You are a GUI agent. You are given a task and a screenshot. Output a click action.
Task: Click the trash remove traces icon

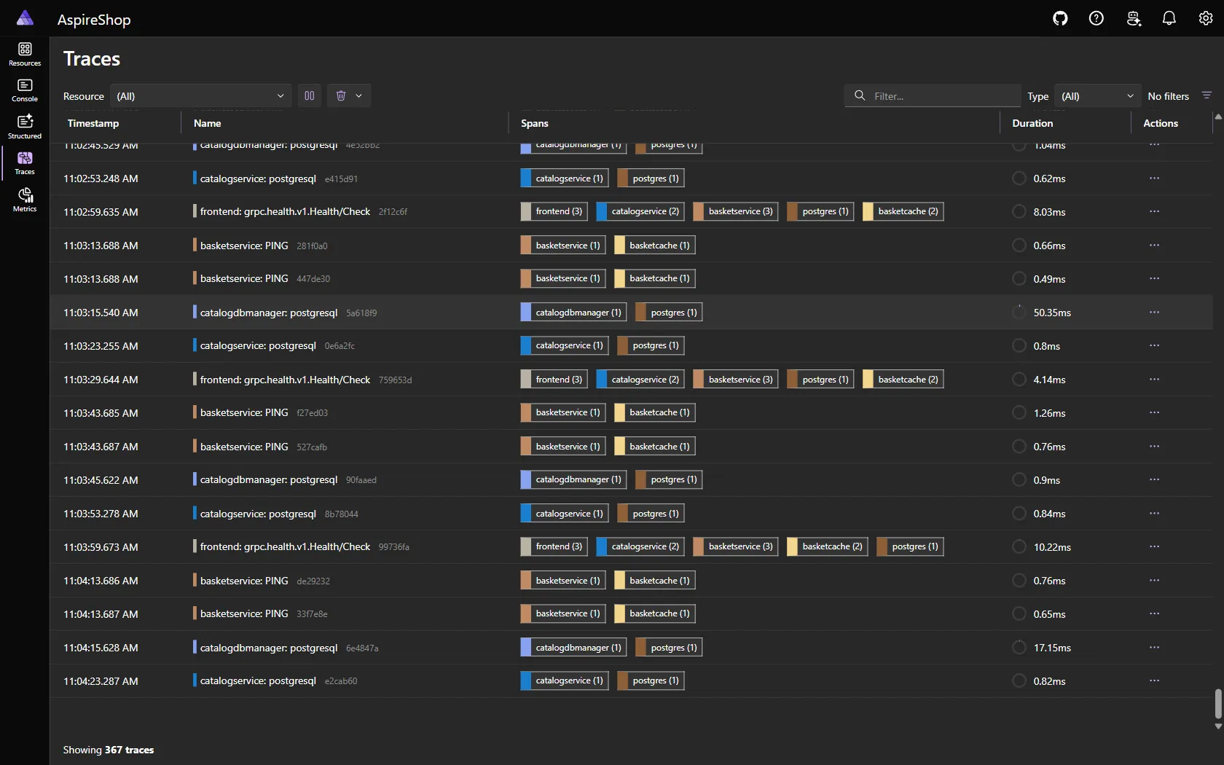[340, 95]
